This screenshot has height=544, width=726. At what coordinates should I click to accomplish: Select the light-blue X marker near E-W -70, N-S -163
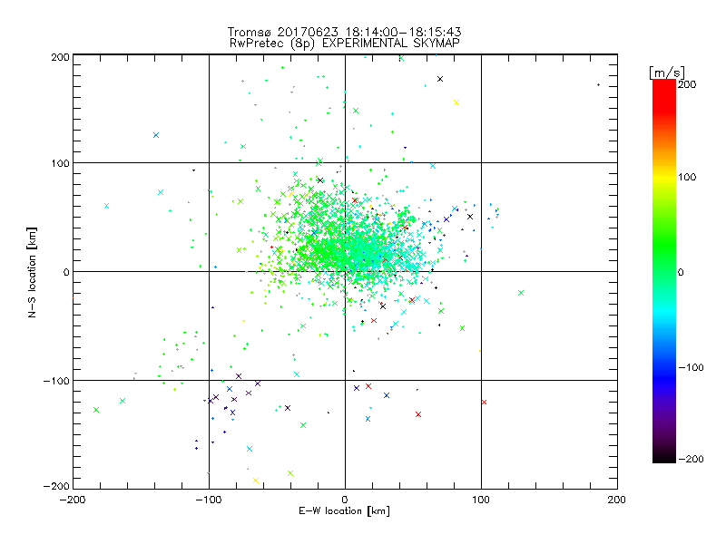(250, 449)
